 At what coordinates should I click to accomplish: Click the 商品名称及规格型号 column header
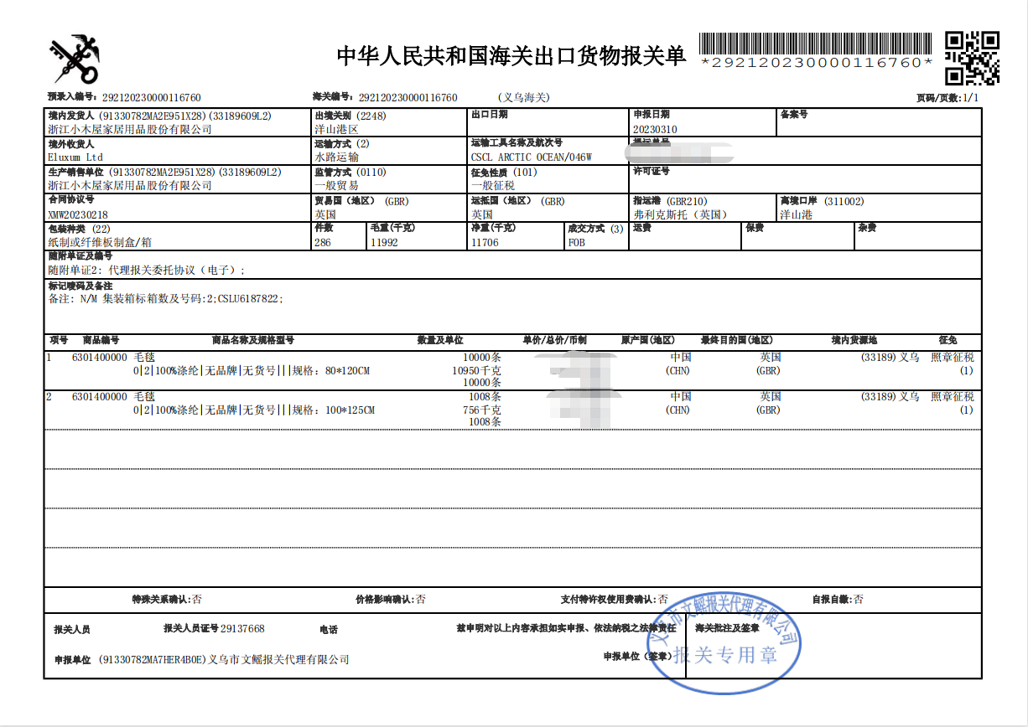(252, 341)
